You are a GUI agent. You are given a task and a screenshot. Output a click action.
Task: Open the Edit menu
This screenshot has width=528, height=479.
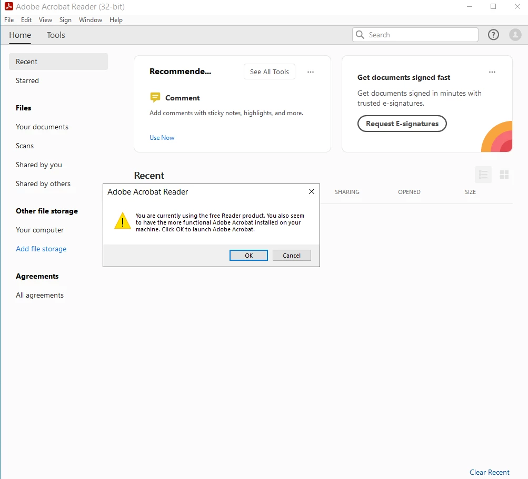26,20
